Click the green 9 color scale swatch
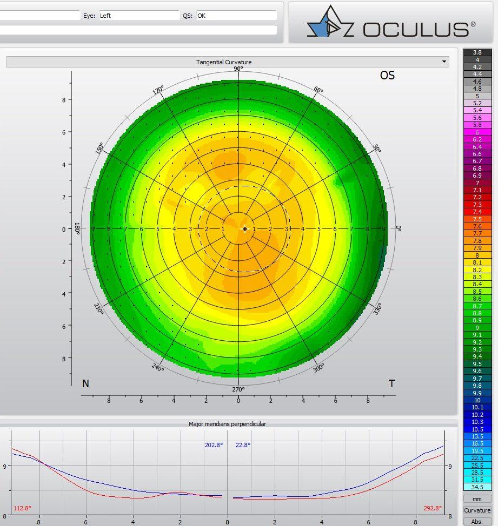 pyautogui.click(x=477, y=328)
